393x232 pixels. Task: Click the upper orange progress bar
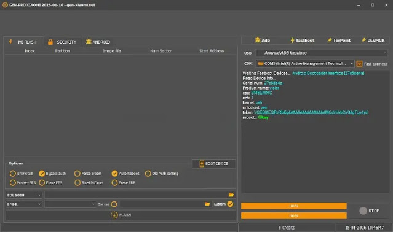coord(294,206)
